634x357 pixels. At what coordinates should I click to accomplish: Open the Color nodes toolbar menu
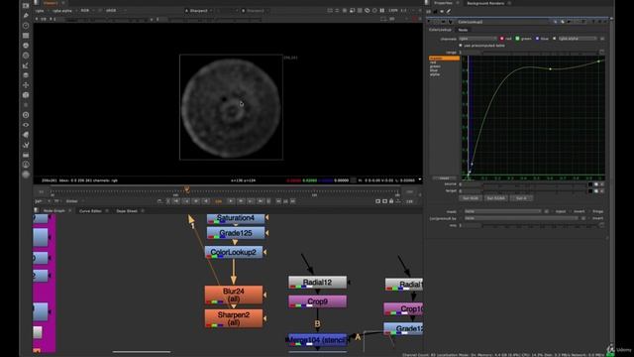click(26, 46)
